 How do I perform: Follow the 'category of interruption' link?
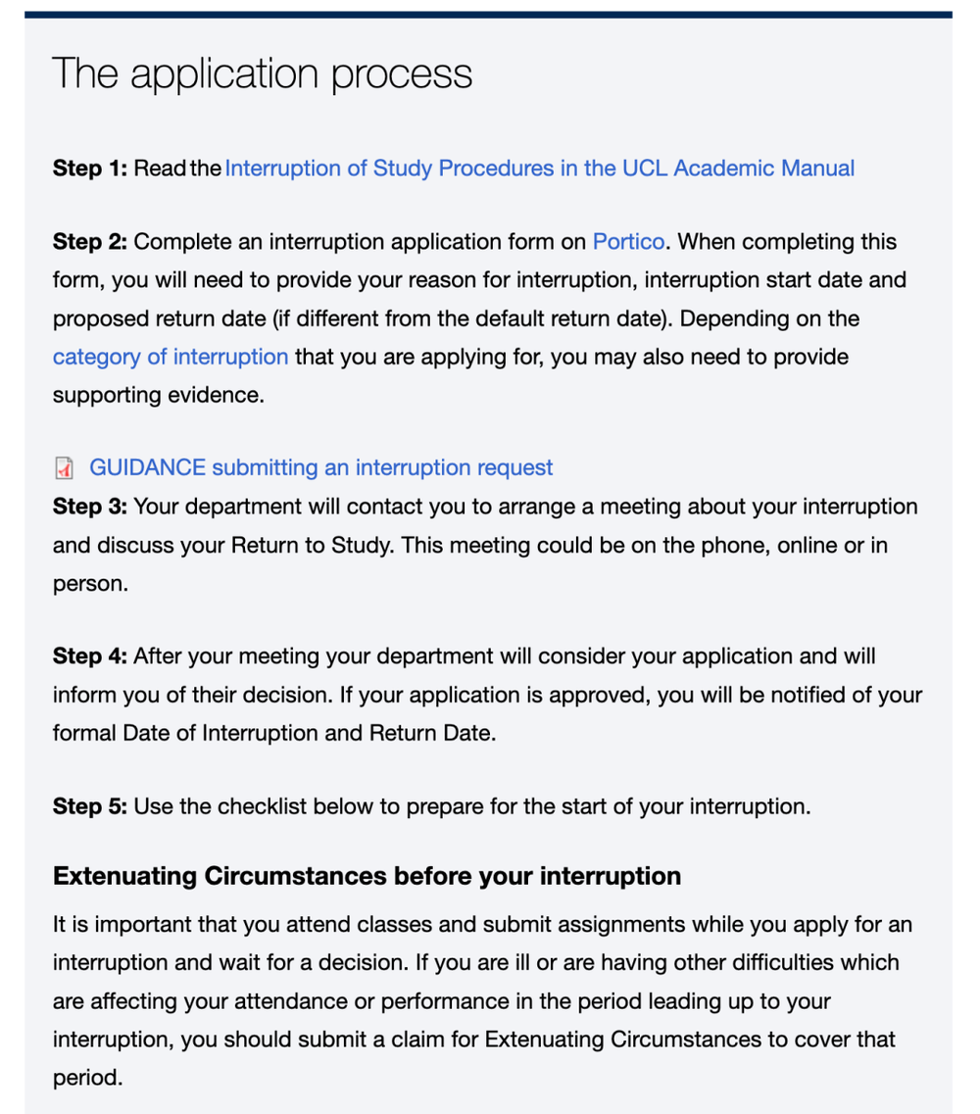click(x=171, y=357)
